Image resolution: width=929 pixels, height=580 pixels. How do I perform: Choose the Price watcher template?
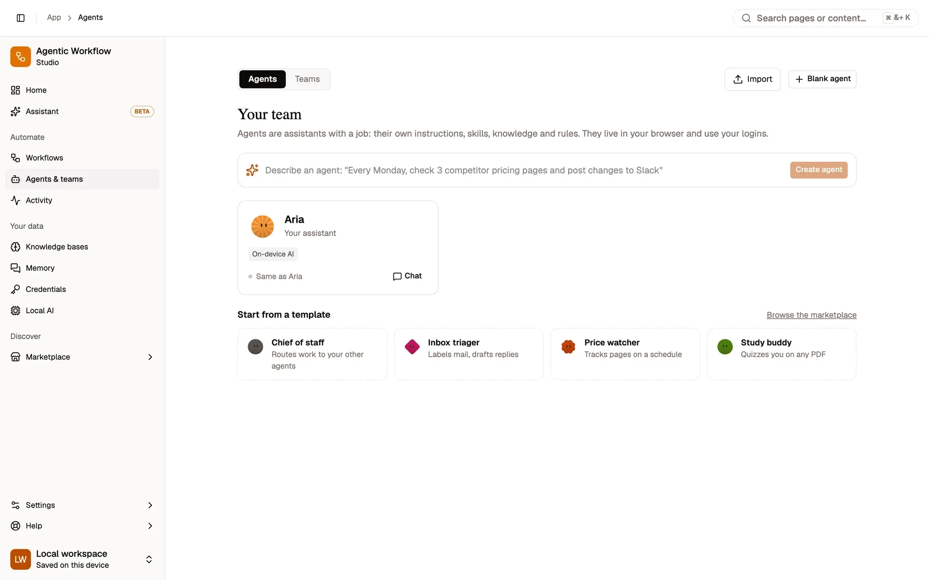[x=625, y=354]
